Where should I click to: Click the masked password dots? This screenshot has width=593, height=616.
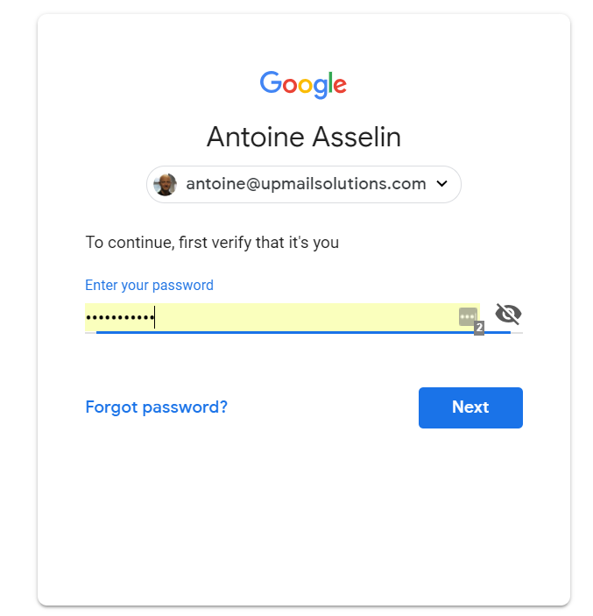[119, 317]
